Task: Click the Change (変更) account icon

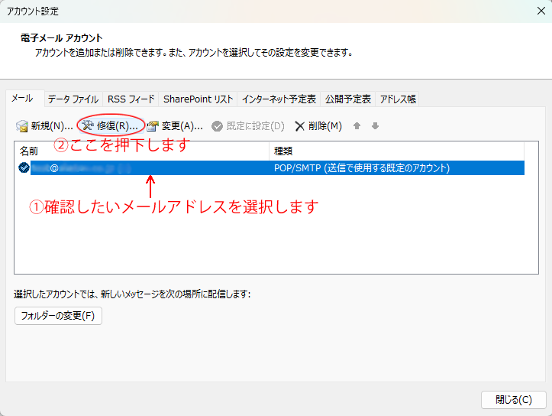Action: [x=153, y=126]
